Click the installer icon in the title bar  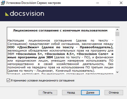[3, 3]
